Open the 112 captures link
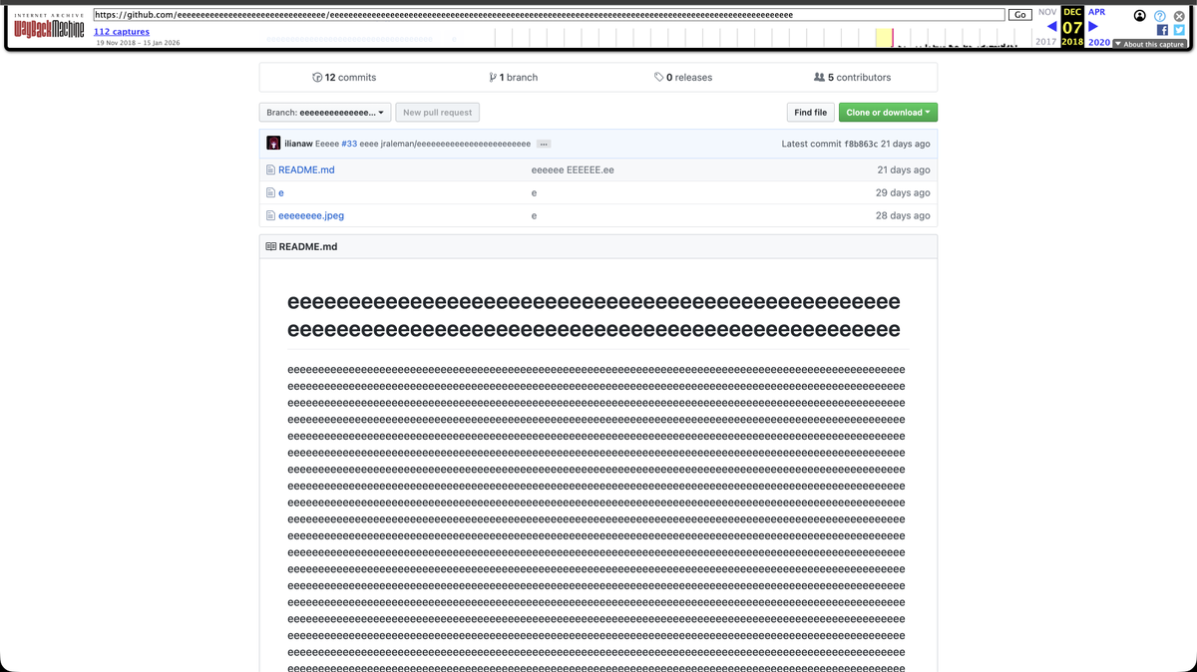The image size is (1197, 672). coord(122,32)
